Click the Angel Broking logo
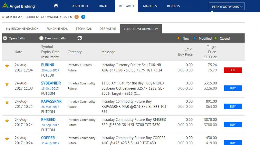The image size is (260, 145). 19,6
